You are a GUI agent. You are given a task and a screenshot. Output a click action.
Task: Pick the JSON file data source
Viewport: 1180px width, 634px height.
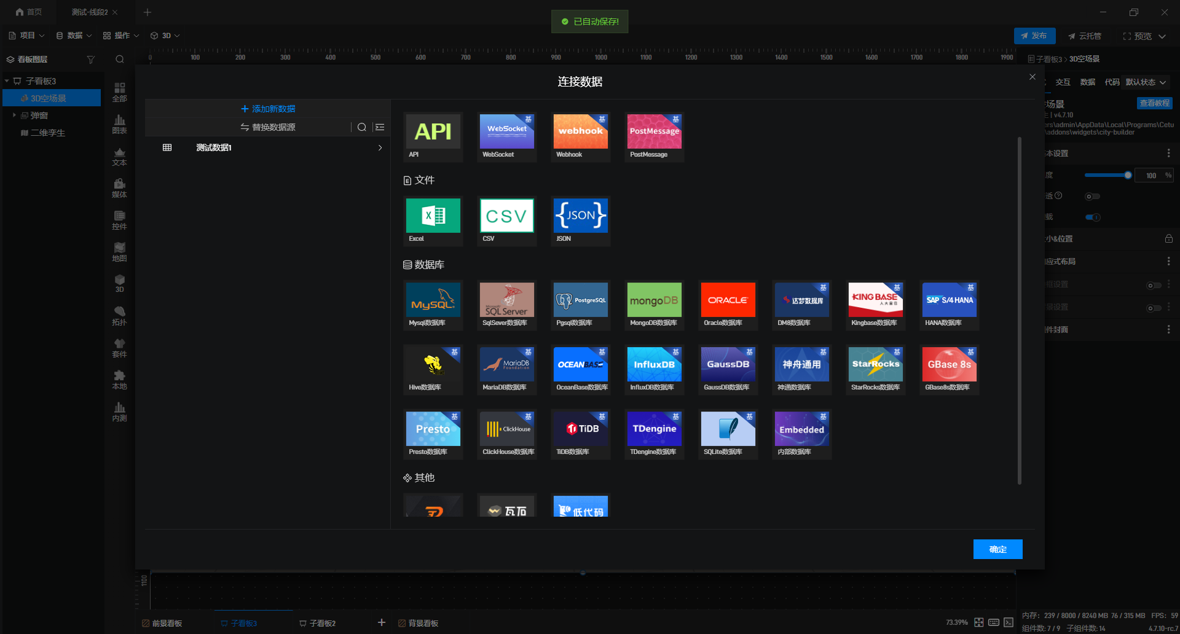pos(581,221)
